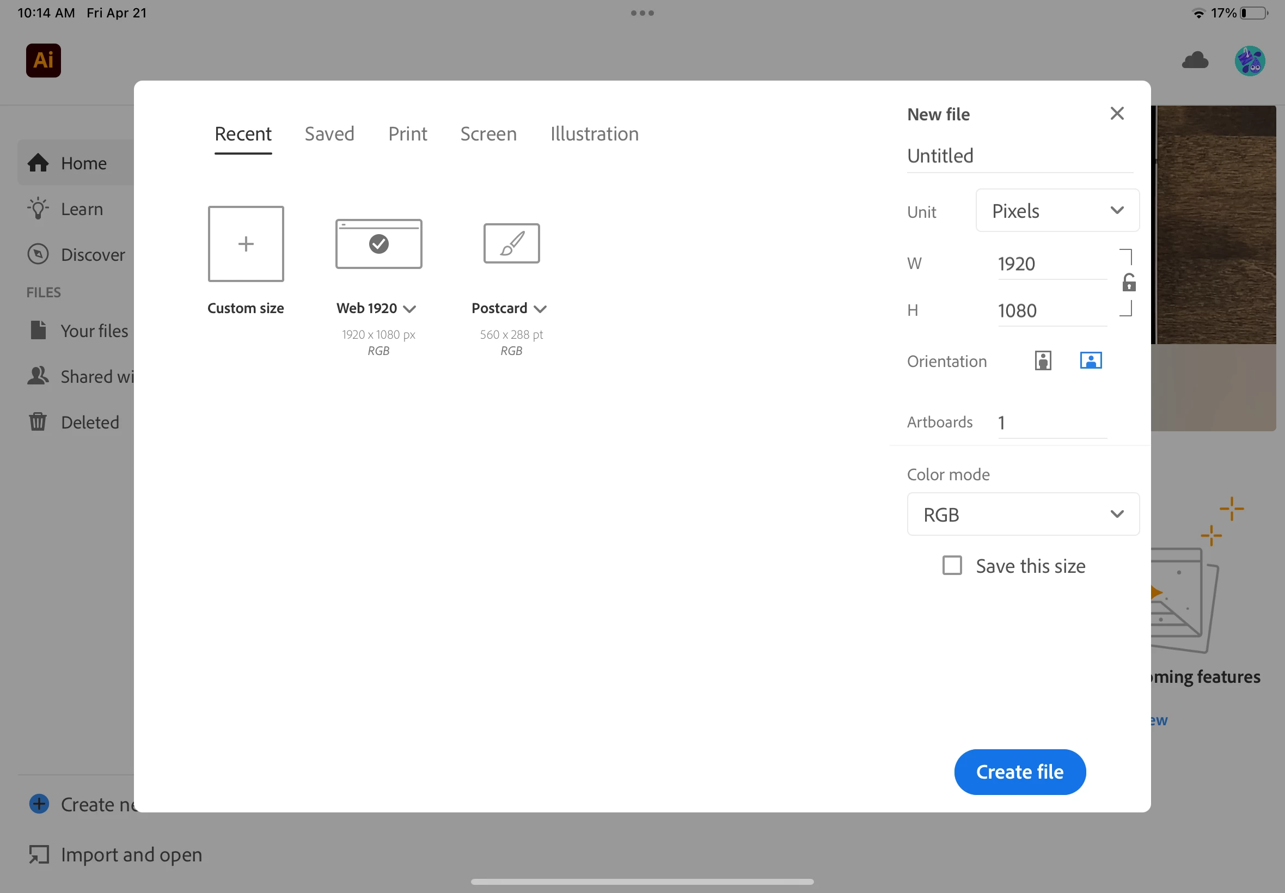Image resolution: width=1285 pixels, height=893 pixels.
Task: Choose portrait orientation
Action: tap(1043, 361)
